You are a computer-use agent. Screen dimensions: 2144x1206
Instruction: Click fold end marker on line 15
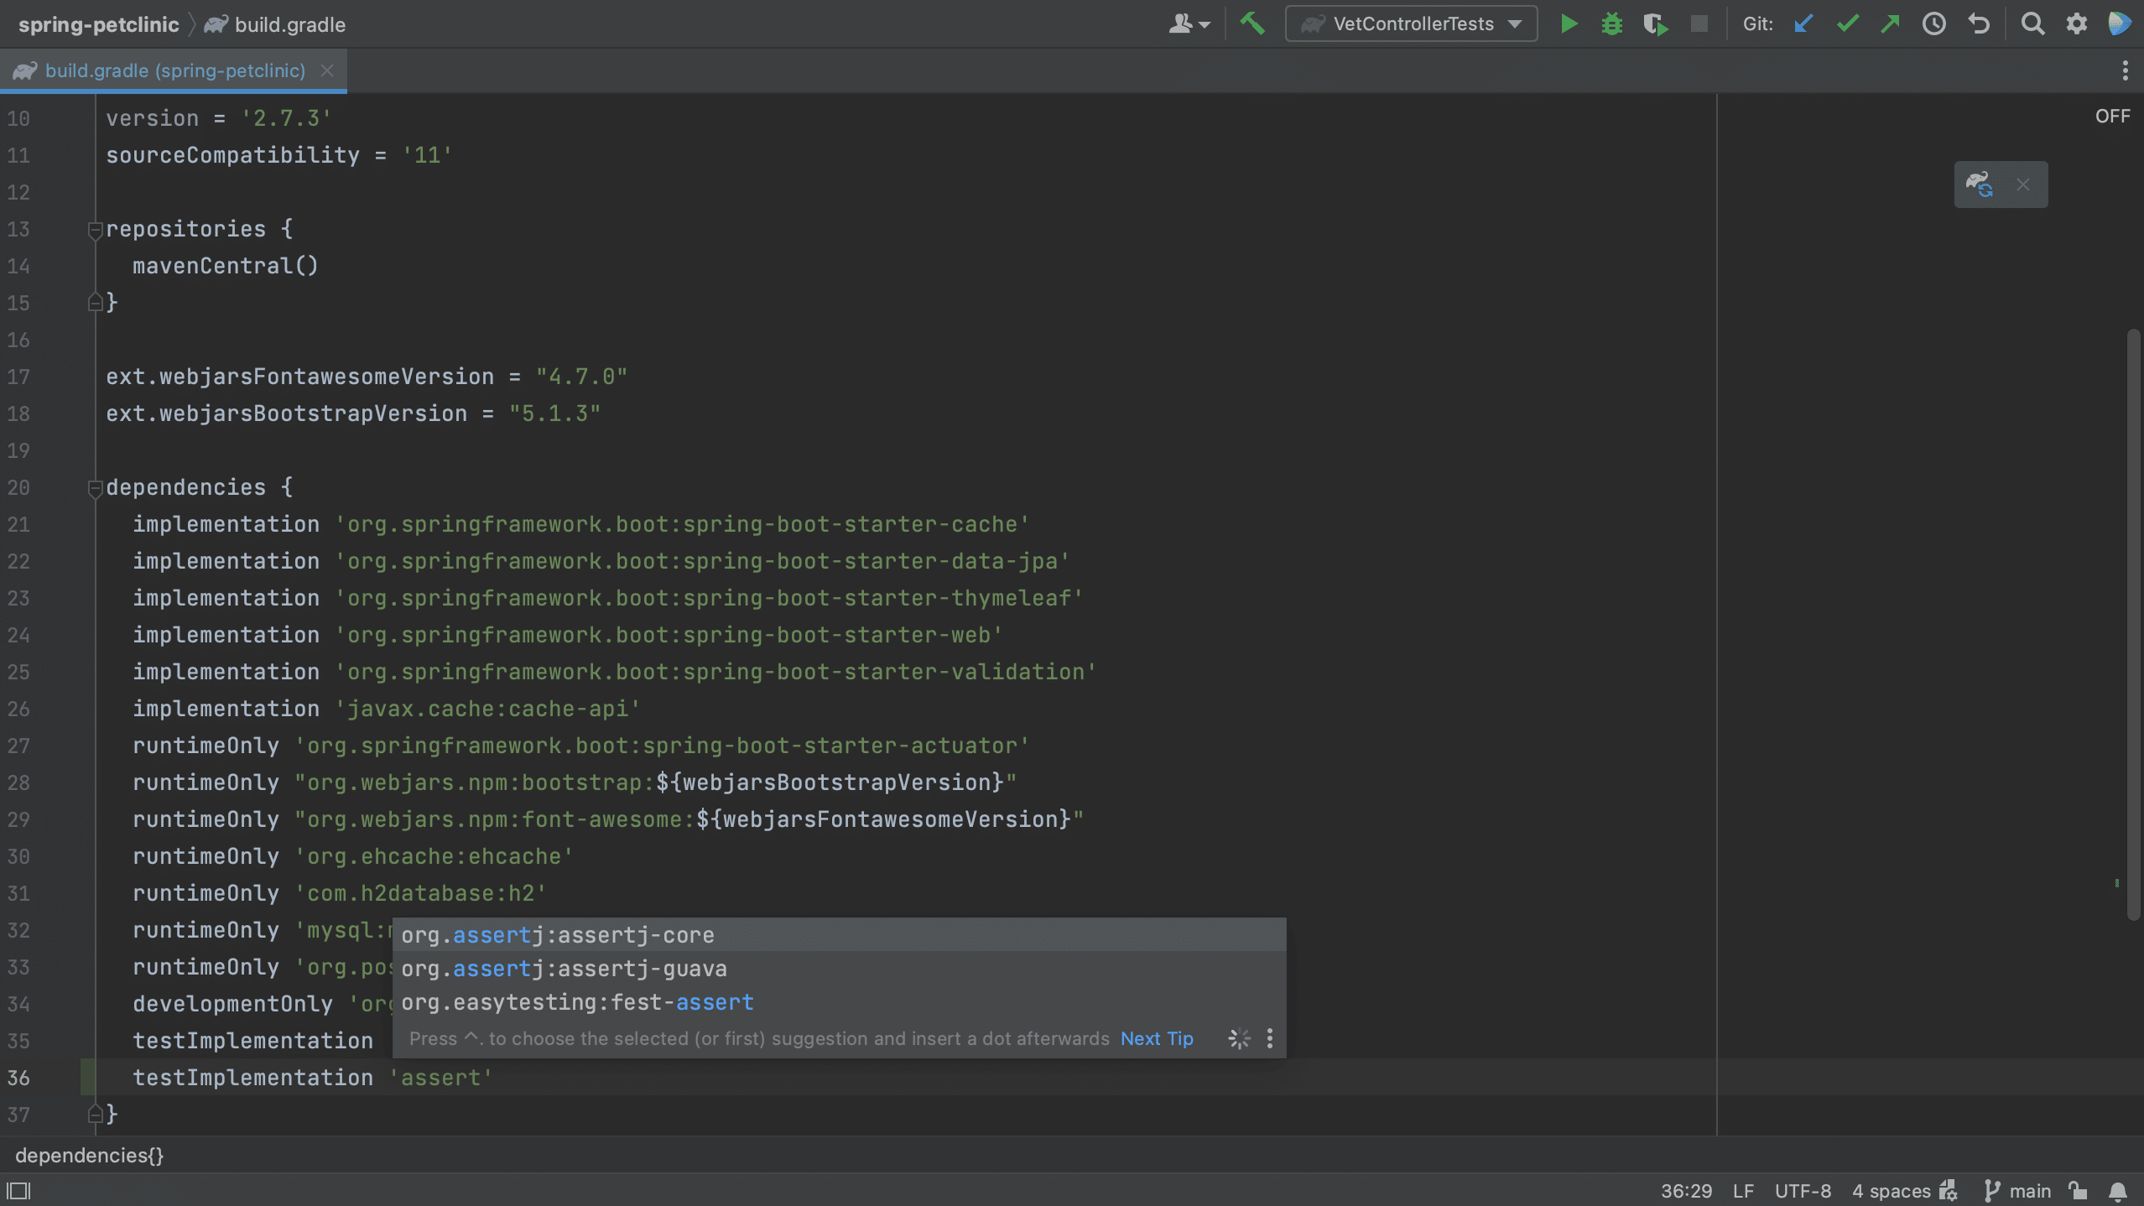(x=95, y=303)
